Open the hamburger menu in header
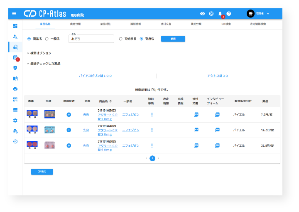The height and width of the screenshot is (212, 299). [x=14, y=14]
